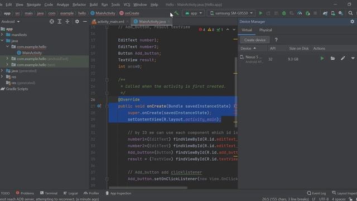357x201 pixels.
Task: Hide the project panel with minus icon
Action: 85,21
